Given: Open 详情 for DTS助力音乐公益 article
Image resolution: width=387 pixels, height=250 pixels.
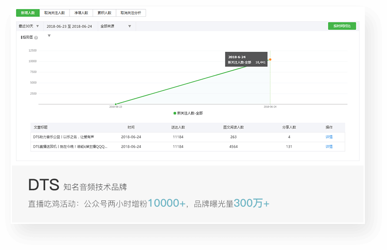Looking at the screenshot, I should (x=329, y=137).
